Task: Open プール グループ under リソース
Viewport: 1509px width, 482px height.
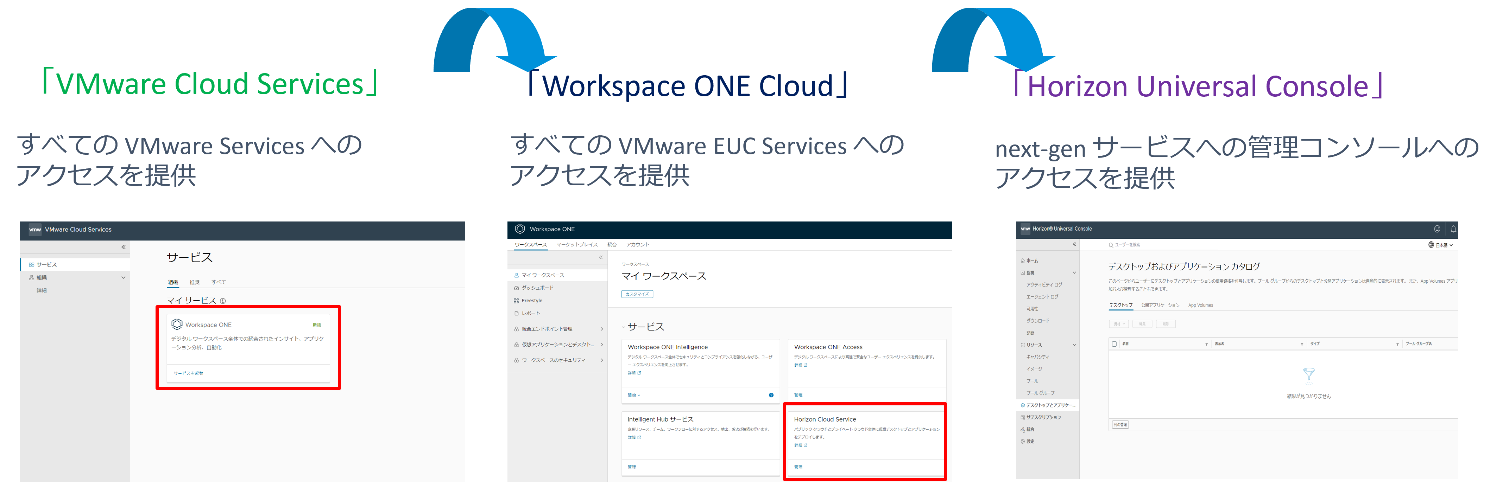Action: [x=1040, y=393]
